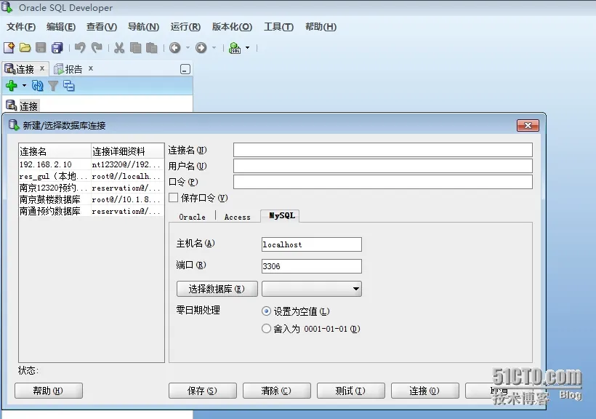Minimize the connections panel with the box icon
The height and width of the screenshot is (419, 596).
click(185, 69)
